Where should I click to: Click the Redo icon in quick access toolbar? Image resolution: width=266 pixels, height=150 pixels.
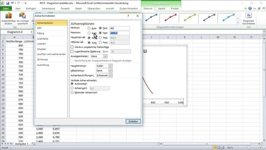pos(19,3)
